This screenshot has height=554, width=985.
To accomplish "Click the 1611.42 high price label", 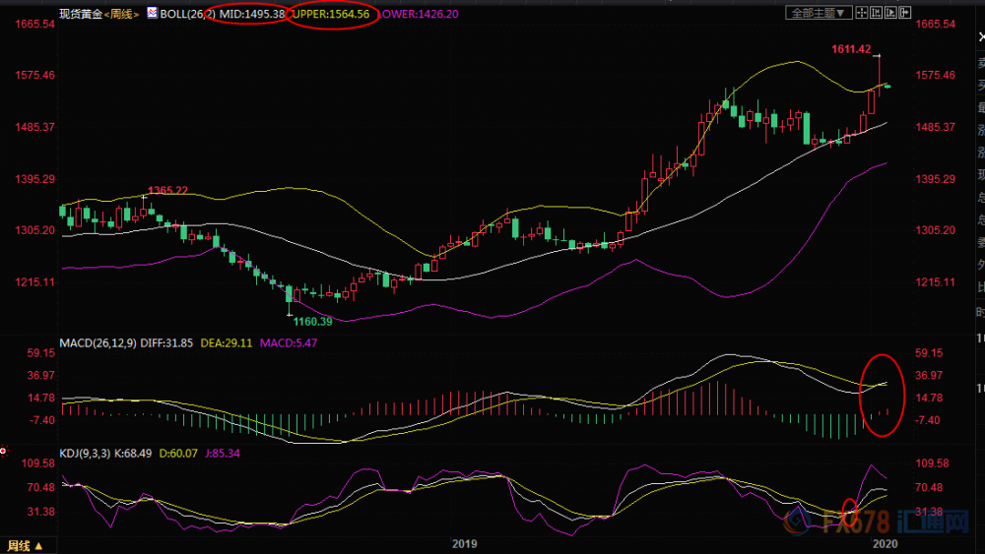I will (851, 49).
